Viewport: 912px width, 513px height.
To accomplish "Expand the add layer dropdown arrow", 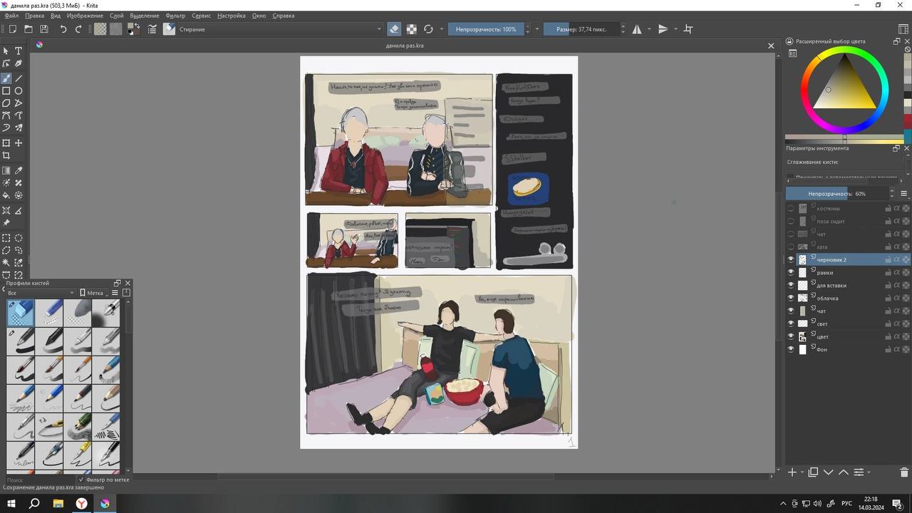I will tap(802, 472).
